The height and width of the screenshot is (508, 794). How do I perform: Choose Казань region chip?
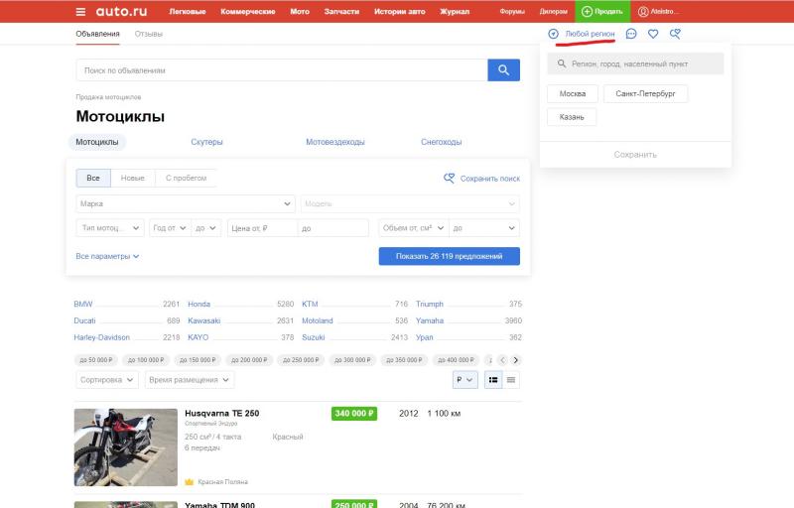pos(572,117)
